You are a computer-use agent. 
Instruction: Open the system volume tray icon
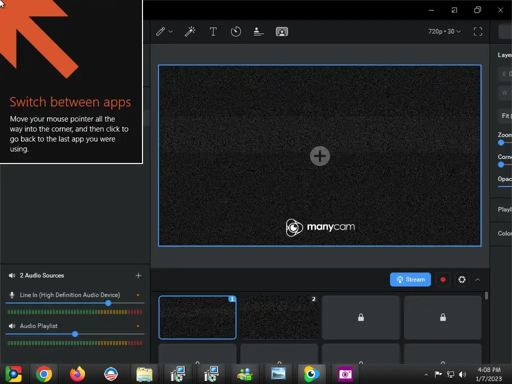pos(462,374)
